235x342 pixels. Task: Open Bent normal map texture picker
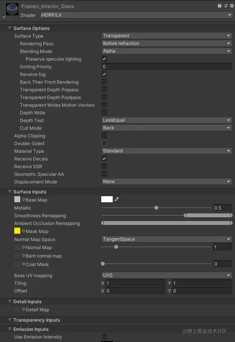click(x=23, y=255)
